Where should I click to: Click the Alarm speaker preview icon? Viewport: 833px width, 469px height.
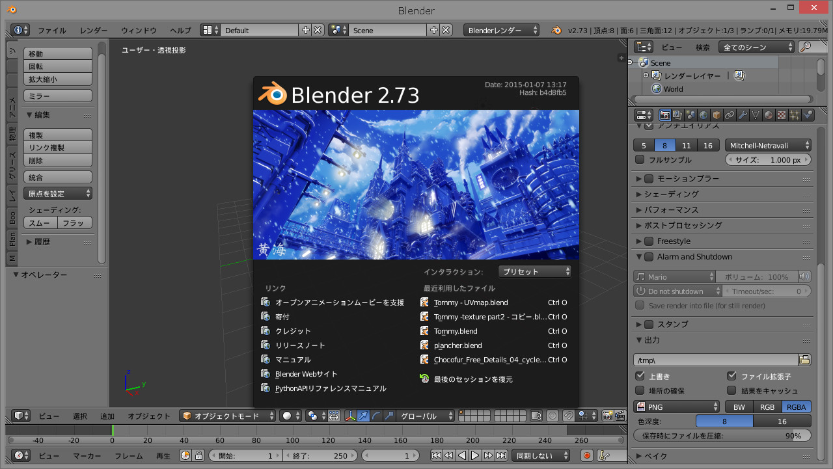coord(804,276)
